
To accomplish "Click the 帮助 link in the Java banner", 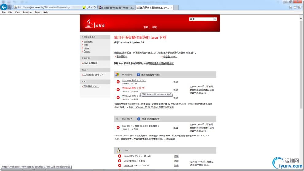I will click(155, 27).
